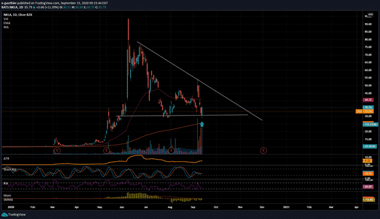Click the earnings marker under August
The width and height of the screenshot is (380, 219).
[x=171, y=150]
